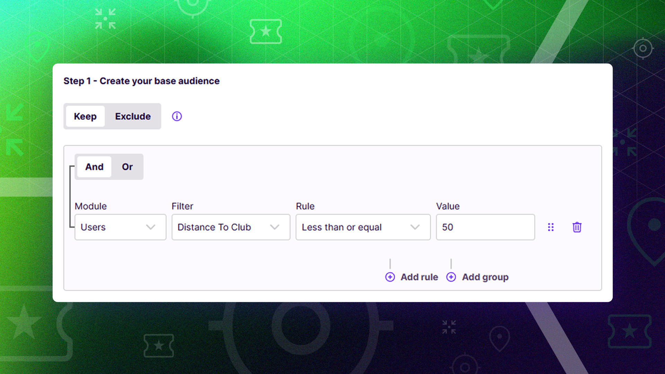Click the chevron on the Rule selector

pyautogui.click(x=416, y=227)
